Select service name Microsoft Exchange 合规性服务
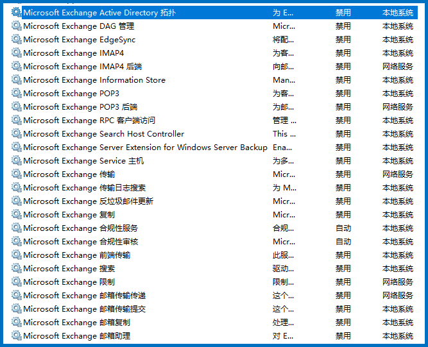This screenshot has width=428, height=347. coord(81,228)
